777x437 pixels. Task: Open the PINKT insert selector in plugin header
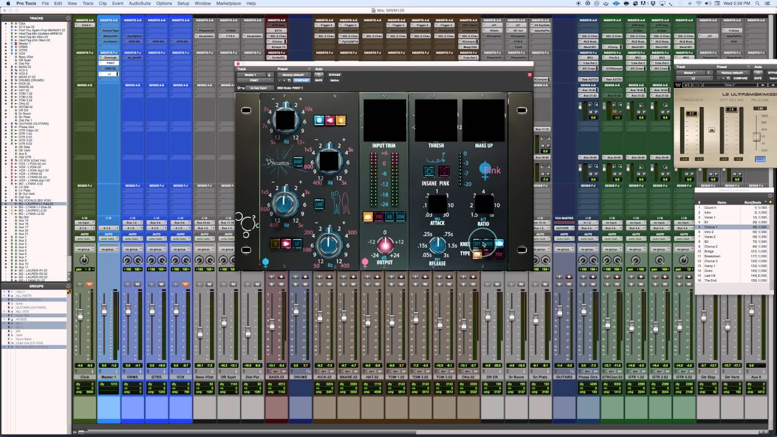pyautogui.click(x=254, y=80)
